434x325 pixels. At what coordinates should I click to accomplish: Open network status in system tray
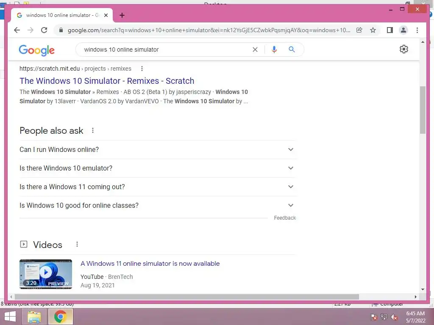[384, 317]
